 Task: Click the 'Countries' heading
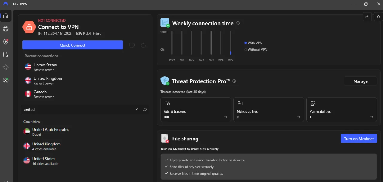point(31,122)
